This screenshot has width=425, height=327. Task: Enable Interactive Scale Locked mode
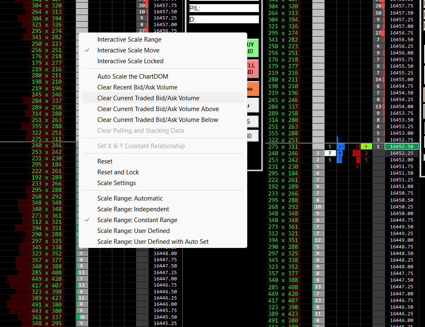click(x=130, y=61)
